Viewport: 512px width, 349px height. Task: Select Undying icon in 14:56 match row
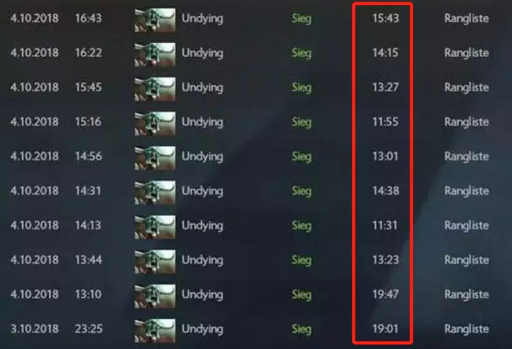(155, 159)
